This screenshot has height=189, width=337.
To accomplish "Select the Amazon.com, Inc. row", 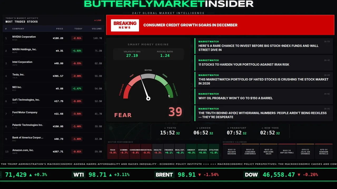I will click(54, 151).
